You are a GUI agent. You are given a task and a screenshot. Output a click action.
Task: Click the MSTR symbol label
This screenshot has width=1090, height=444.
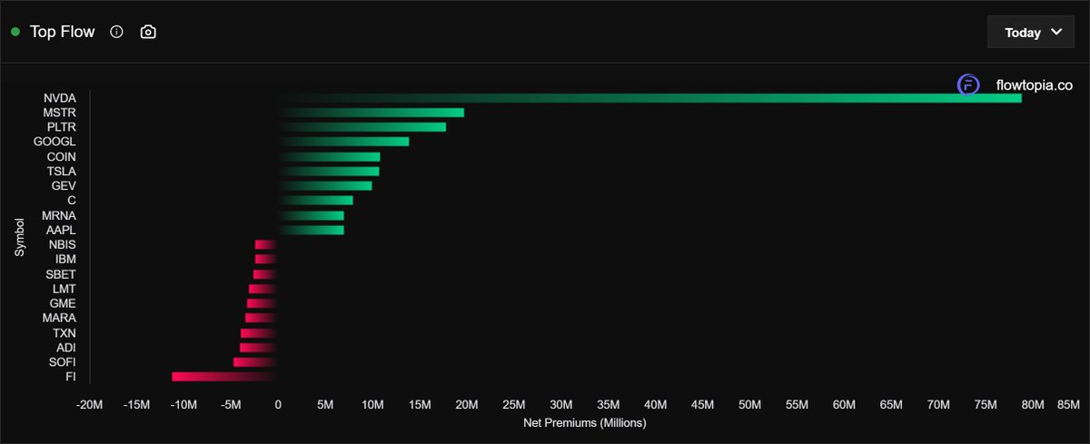coord(60,113)
